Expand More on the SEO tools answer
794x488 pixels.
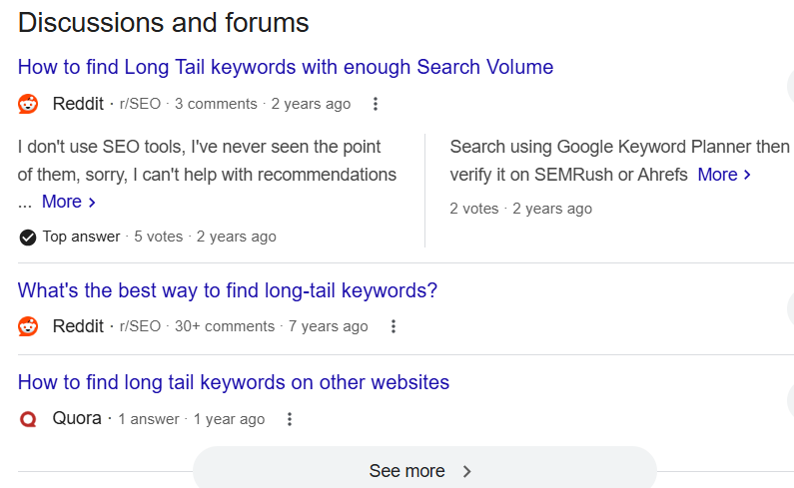[x=68, y=202]
